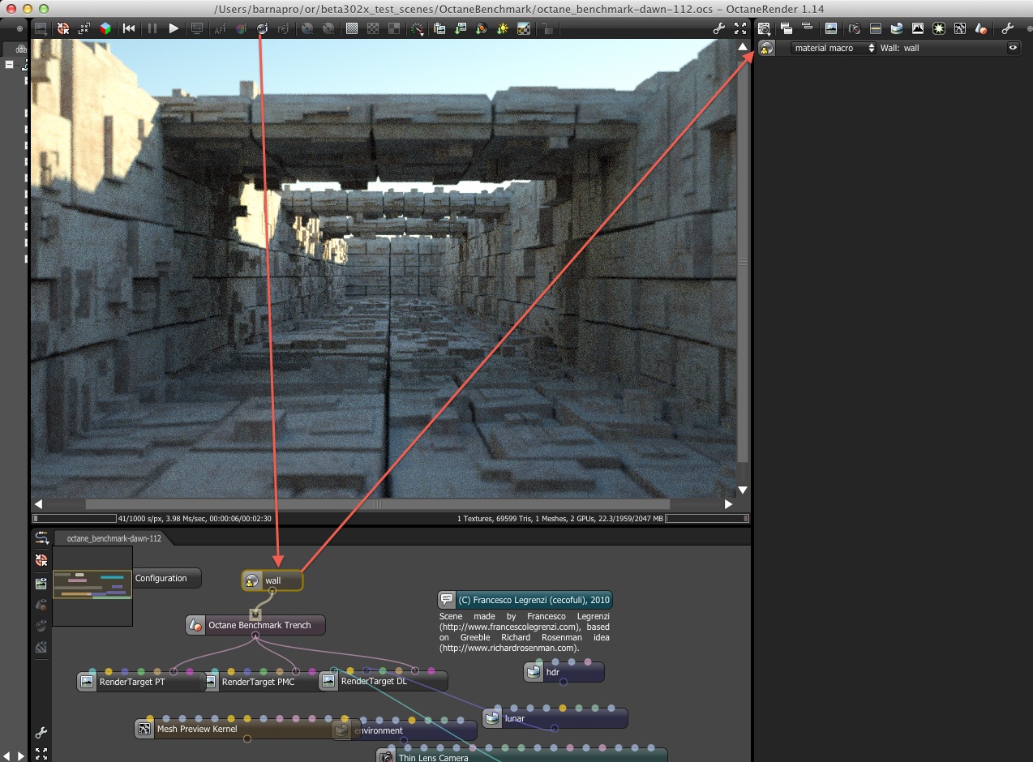Toggle the eye visibility icon for Wall material
This screenshot has height=762, width=1033.
click(x=1013, y=48)
